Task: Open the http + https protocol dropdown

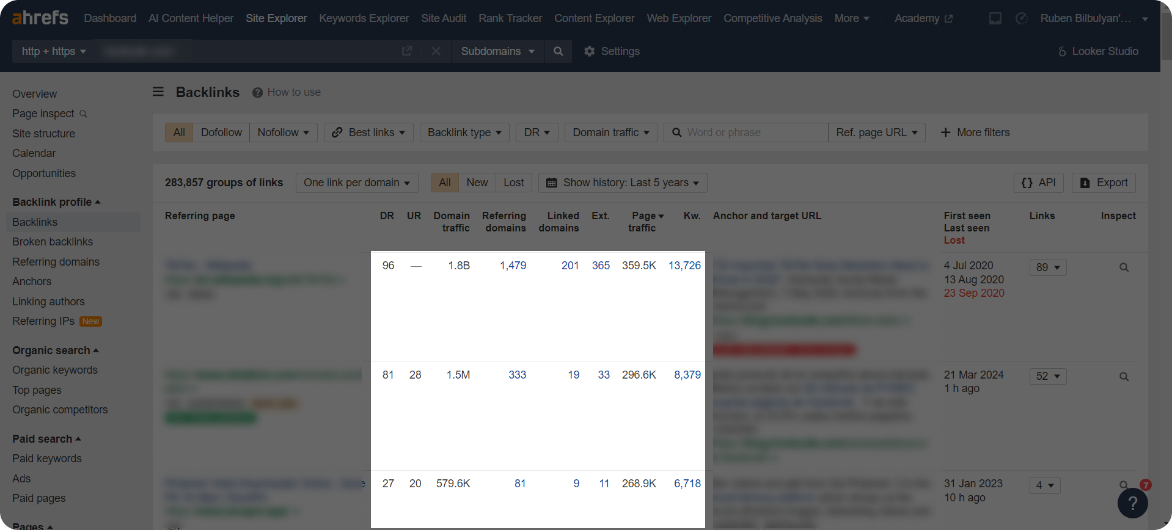Action: [x=54, y=51]
